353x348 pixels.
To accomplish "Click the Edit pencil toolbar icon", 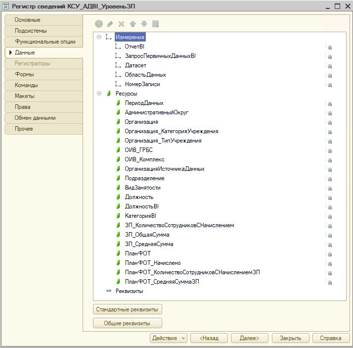I will (x=110, y=24).
